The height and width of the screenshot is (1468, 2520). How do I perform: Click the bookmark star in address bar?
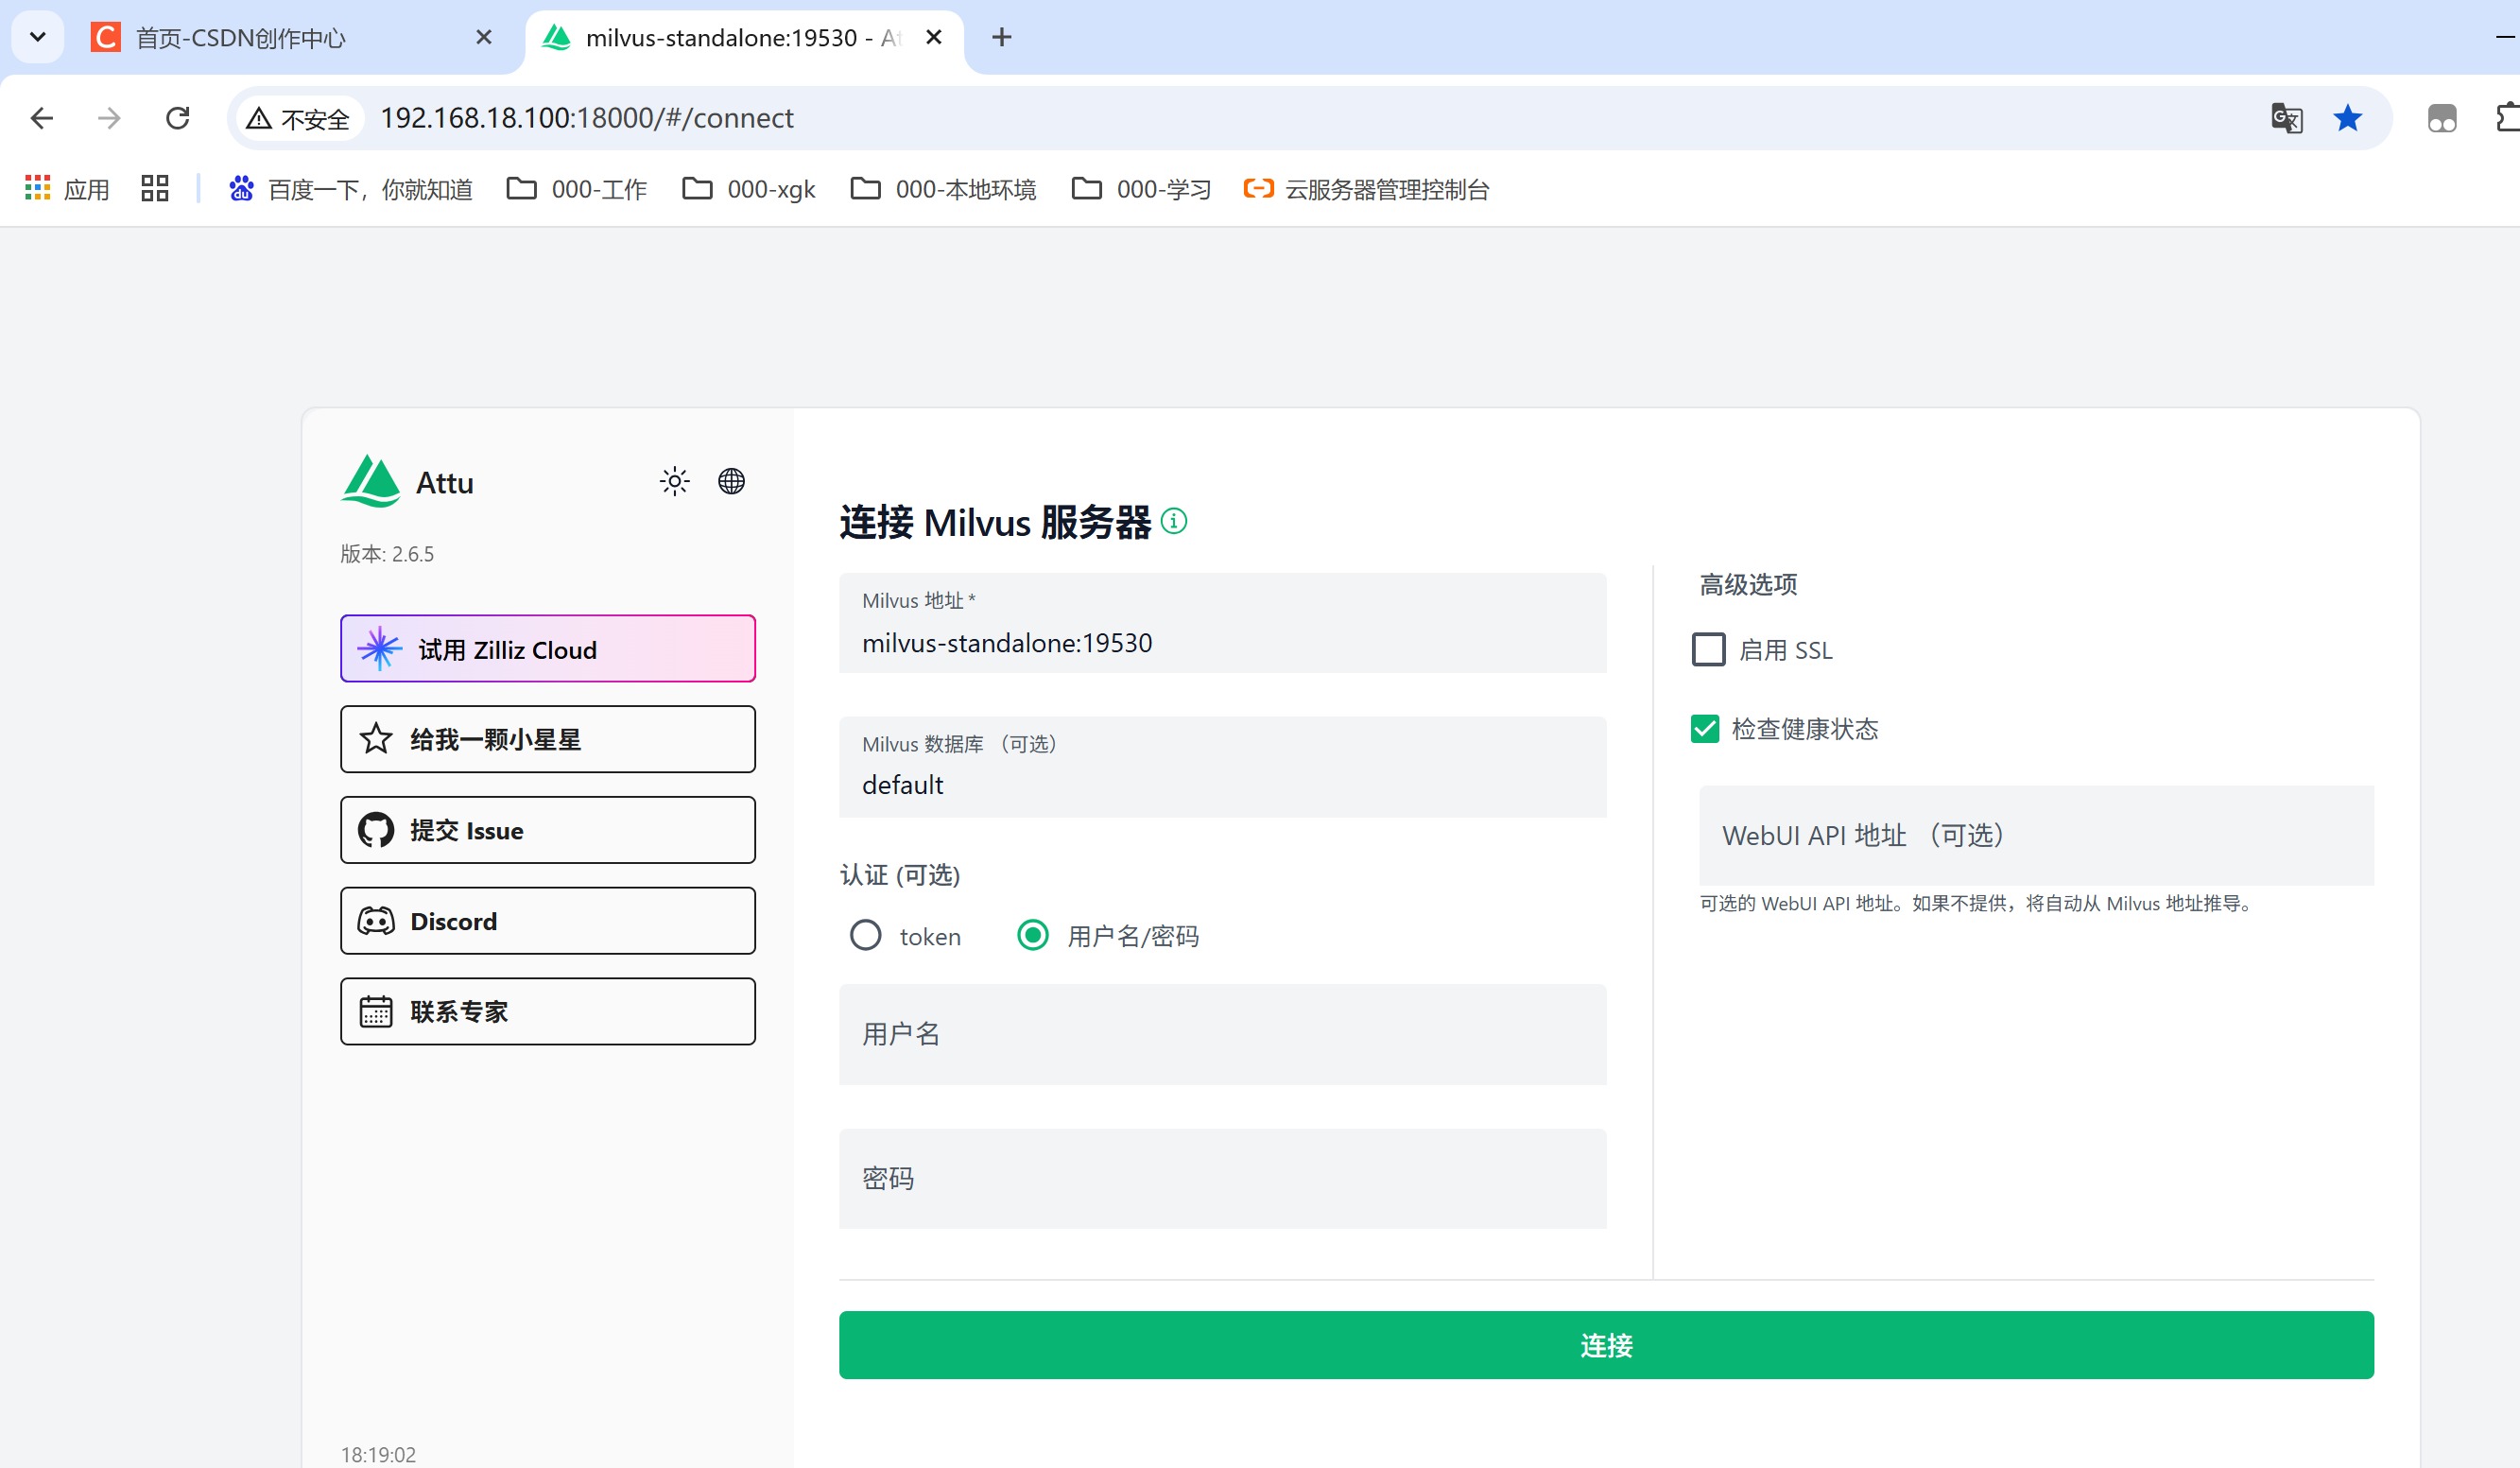2347,118
